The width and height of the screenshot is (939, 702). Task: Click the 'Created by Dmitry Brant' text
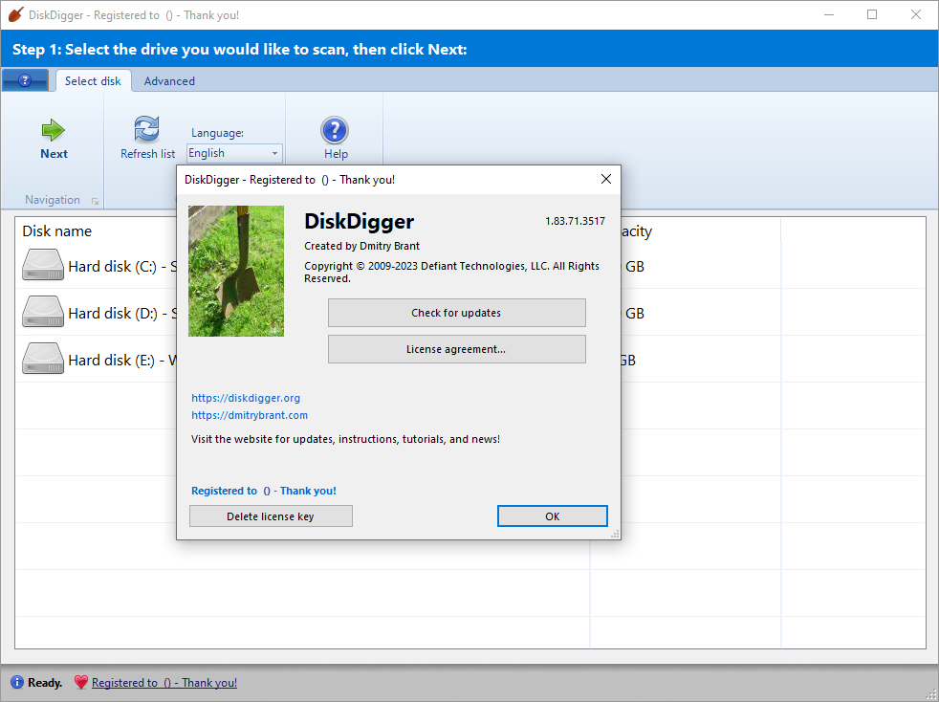[x=361, y=246]
